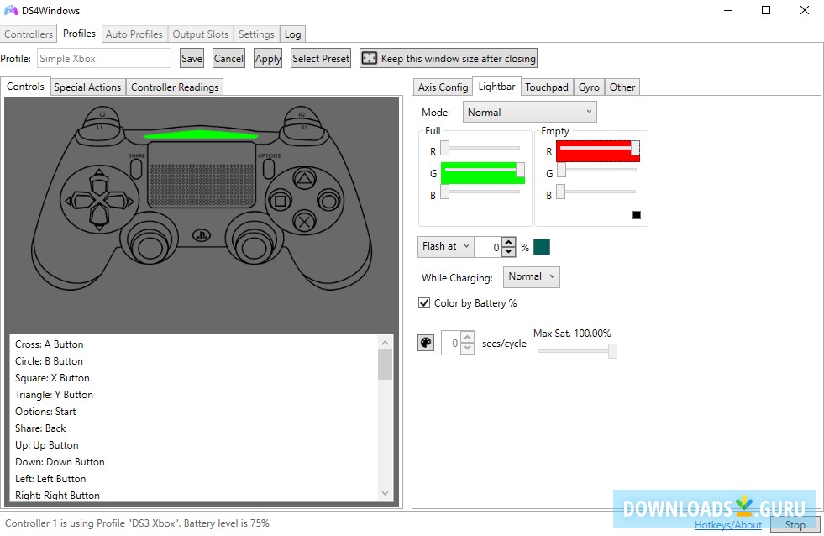This screenshot has height=536, width=824.
Task: Click the Keep this window size icon button
Action: [x=370, y=58]
